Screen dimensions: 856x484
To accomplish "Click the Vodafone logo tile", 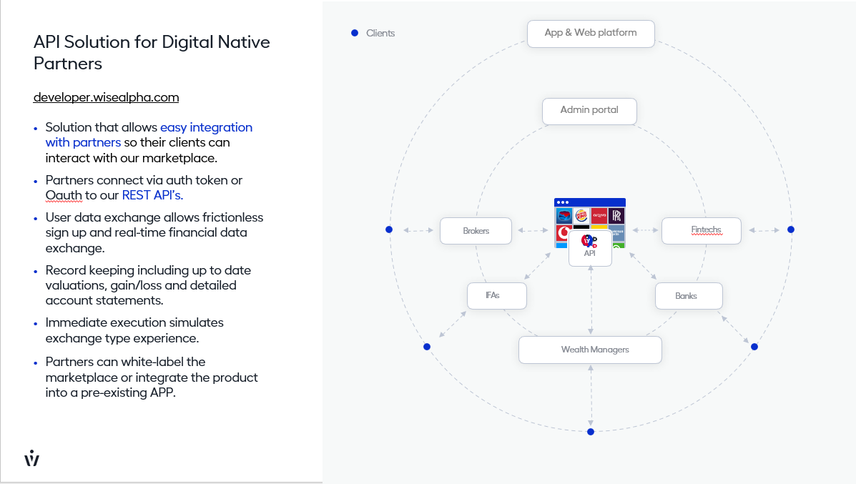I will pyautogui.click(x=562, y=234).
